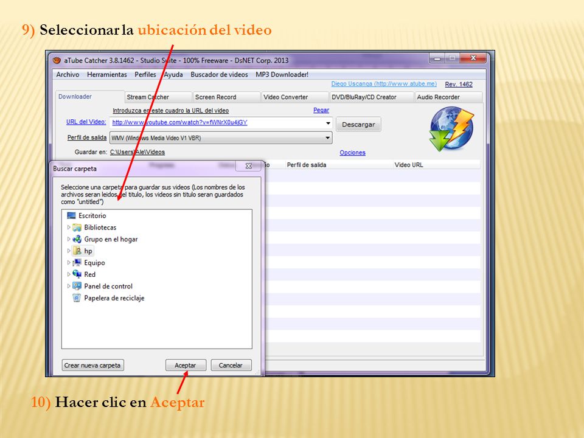This screenshot has height=438, width=584.
Task: Switch to the Downloader tab
Action: tap(89, 97)
